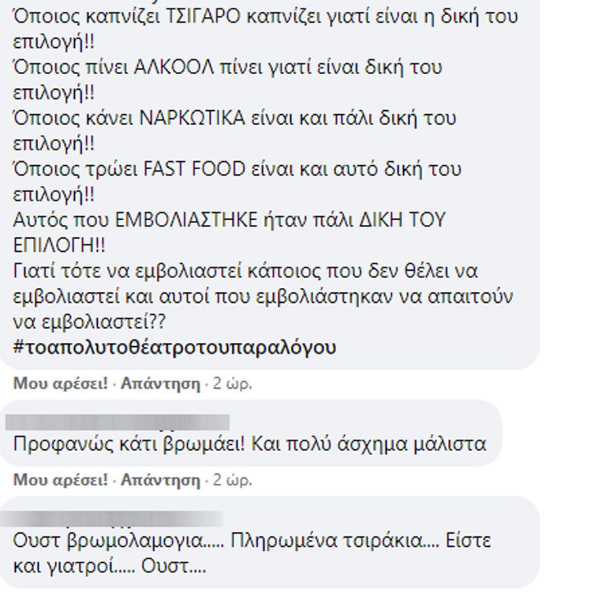The width and height of the screenshot is (591, 594).
Task: Click the words FAST FOOD in the long comment
Action: 194,169
